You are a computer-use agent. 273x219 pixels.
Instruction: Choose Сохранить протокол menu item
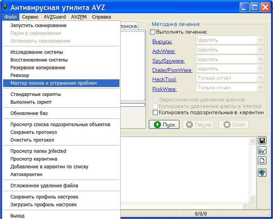(x=61, y=132)
